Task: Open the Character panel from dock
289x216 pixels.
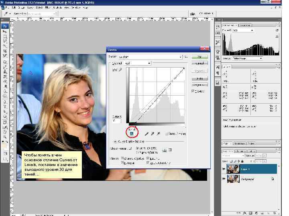Action: [218, 68]
